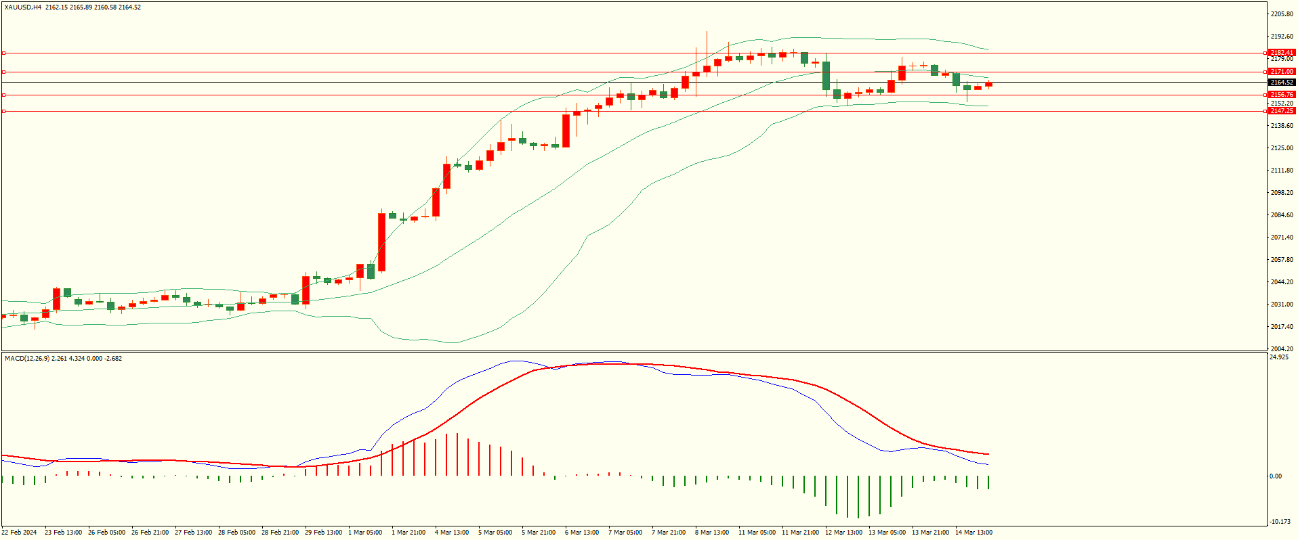Click the 8 Mar 13:00 time label
The image size is (1298, 540).
pos(713,533)
